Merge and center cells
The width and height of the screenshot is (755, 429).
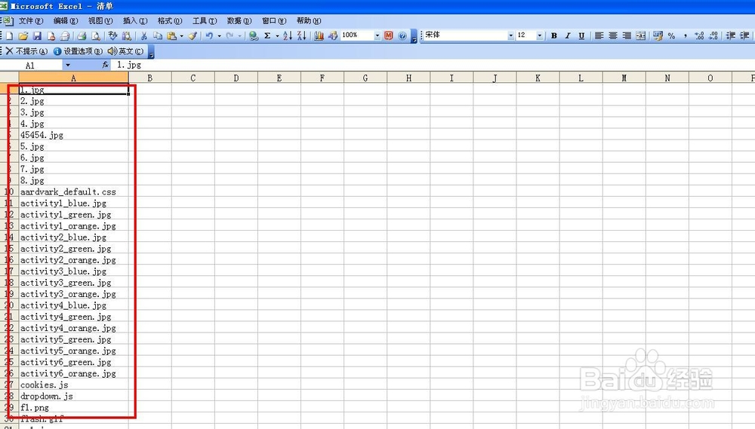click(x=640, y=35)
